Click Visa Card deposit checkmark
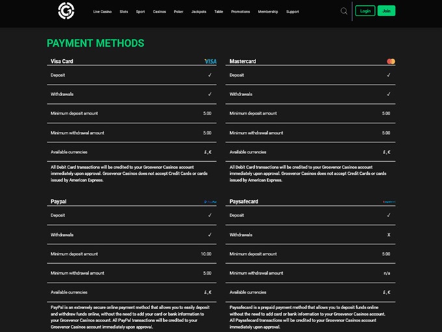 [x=209, y=75]
